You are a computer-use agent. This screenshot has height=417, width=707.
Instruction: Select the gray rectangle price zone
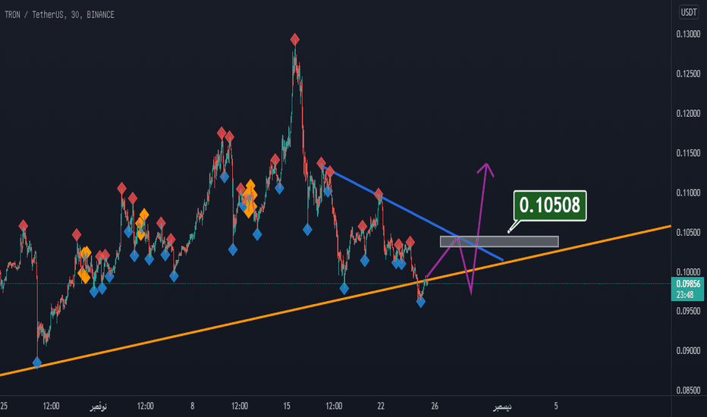click(499, 242)
